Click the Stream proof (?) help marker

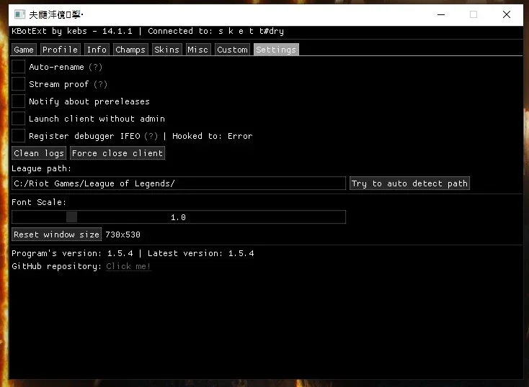pos(100,84)
